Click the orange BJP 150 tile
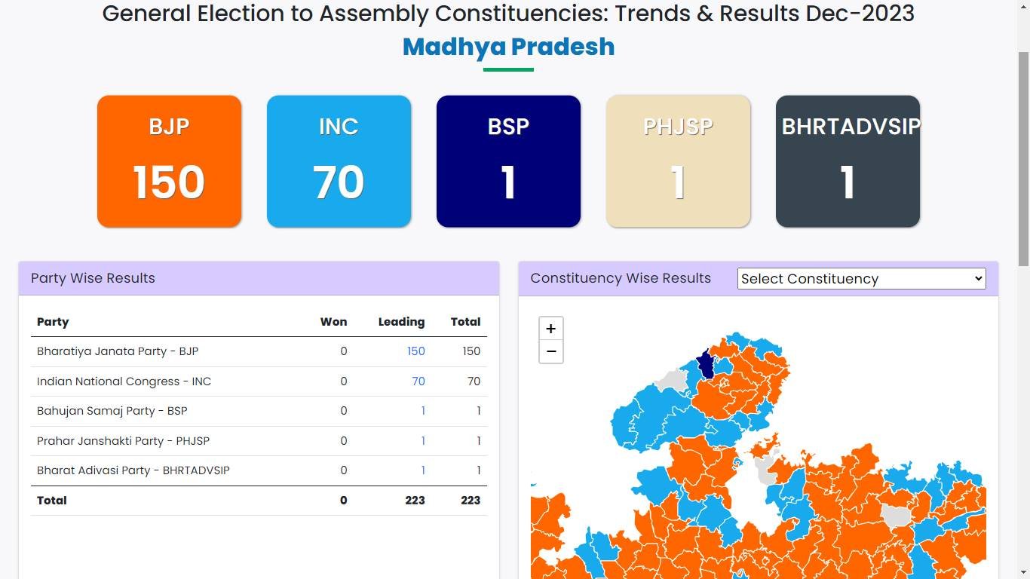 coord(170,161)
